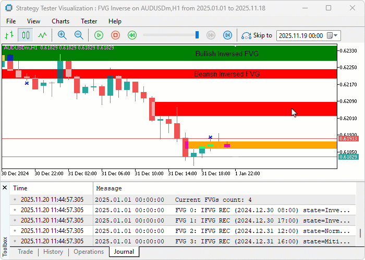The image size is (365, 260).
Task: Open the calendar dropdown for Skip to date
Action: (x=333, y=35)
